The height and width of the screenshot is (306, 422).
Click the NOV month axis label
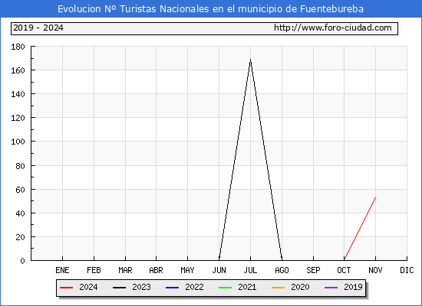[375, 270]
